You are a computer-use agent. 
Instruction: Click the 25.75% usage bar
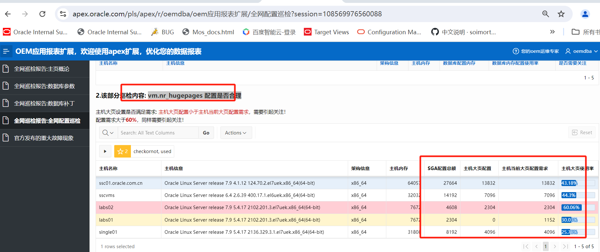click(578, 232)
